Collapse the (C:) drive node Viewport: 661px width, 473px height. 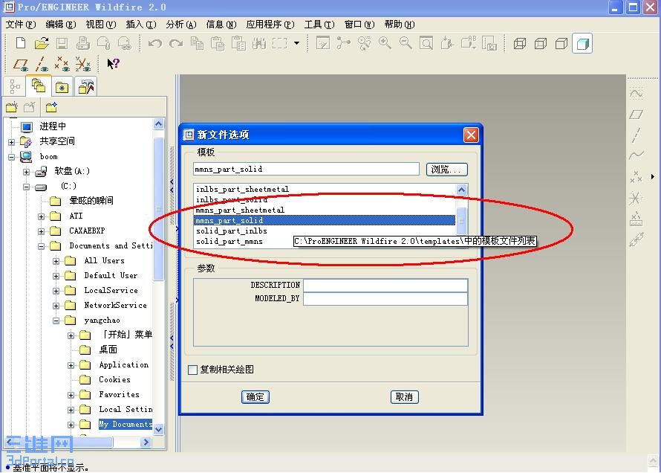tap(26, 187)
